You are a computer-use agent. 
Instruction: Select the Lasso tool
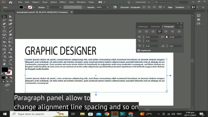[10, 20]
